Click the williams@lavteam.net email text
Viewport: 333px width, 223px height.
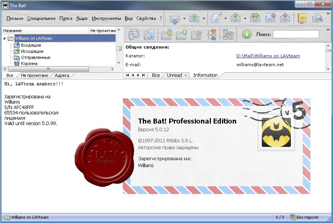(x=260, y=65)
